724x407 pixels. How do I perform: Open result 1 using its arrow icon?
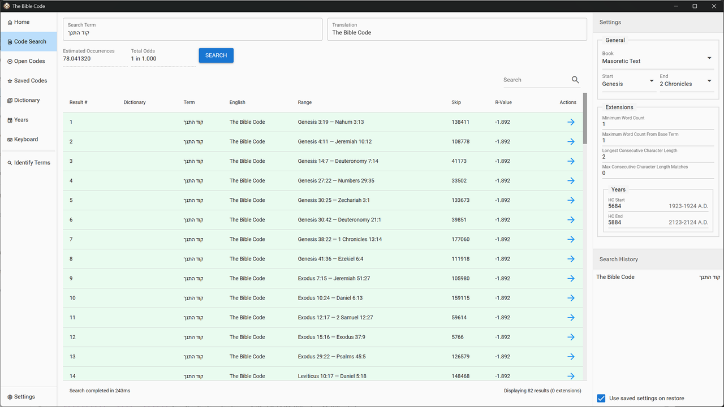click(x=571, y=122)
